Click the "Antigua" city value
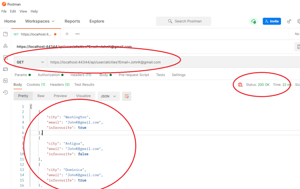The width and height of the screenshot is (300, 189). [73, 144]
